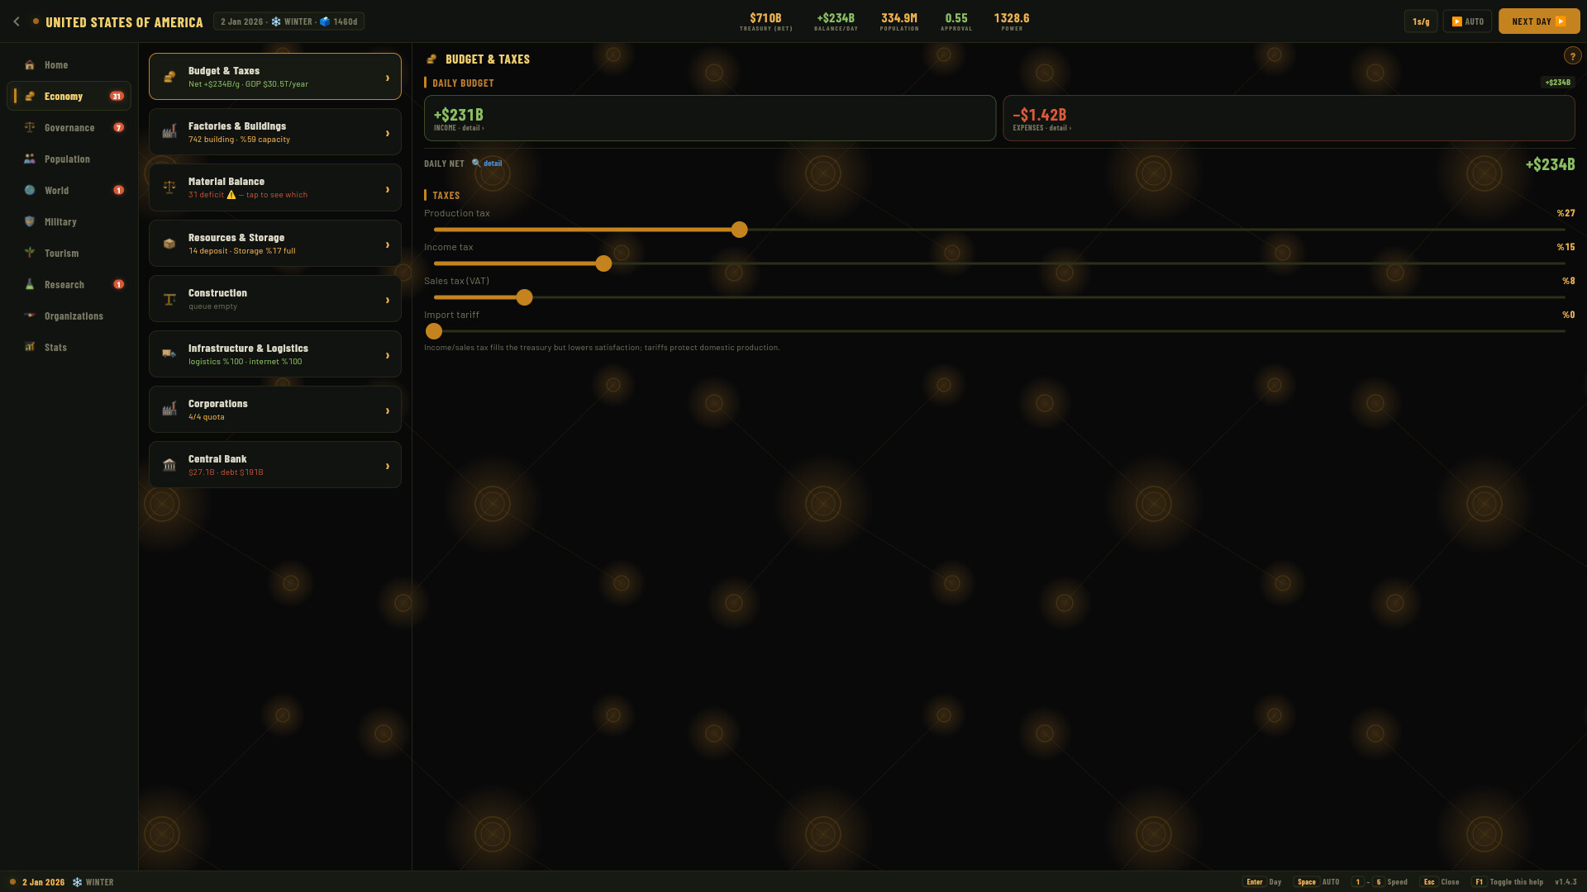Image resolution: width=1587 pixels, height=892 pixels.
Task: Click Income tax slider handle
Action: [604, 263]
